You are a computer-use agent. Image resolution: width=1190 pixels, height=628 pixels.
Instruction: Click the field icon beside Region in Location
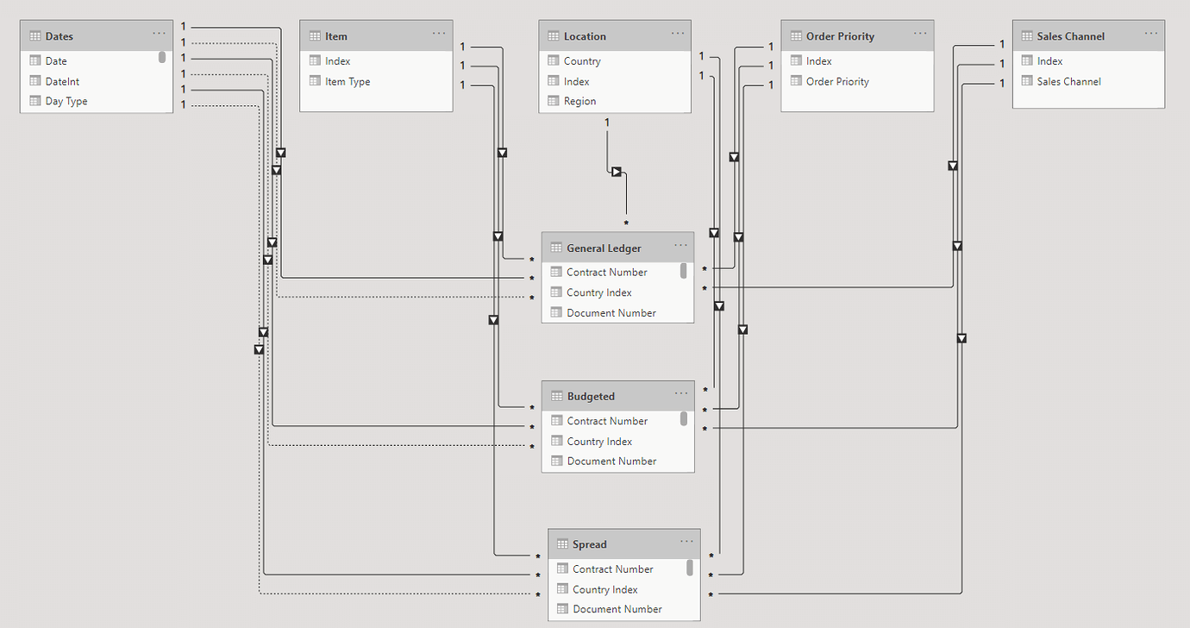tap(553, 101)
